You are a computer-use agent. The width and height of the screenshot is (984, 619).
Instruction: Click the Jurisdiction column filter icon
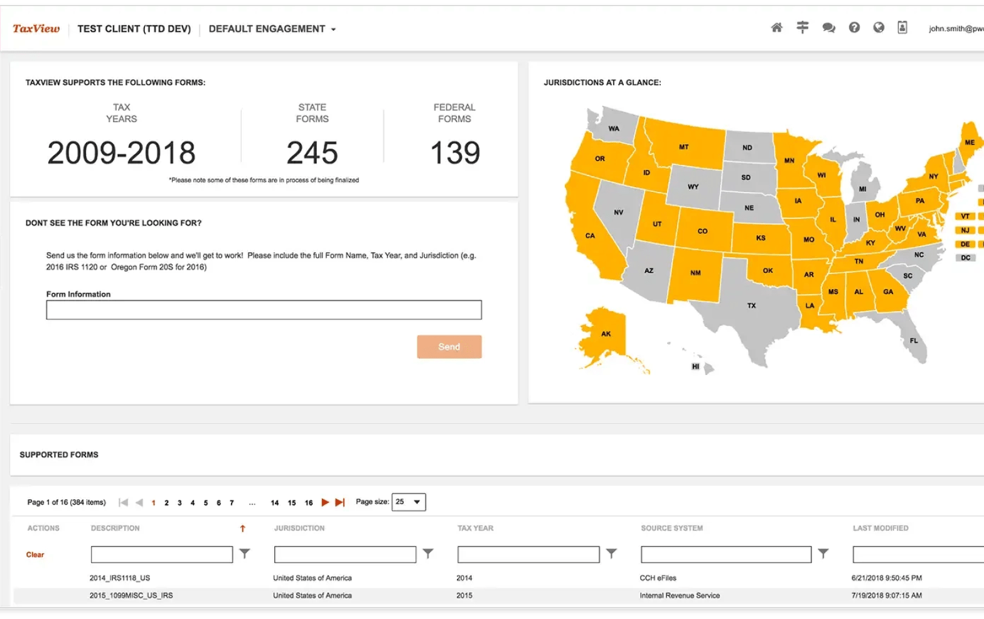click(x=428, y=554)
